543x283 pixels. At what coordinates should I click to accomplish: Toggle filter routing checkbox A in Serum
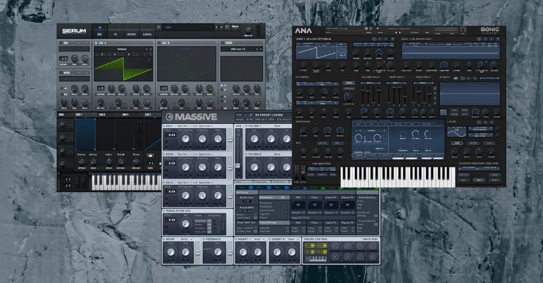tap(222, 86)
